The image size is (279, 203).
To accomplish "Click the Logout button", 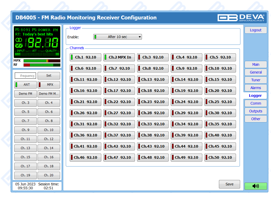I will 255,30.
